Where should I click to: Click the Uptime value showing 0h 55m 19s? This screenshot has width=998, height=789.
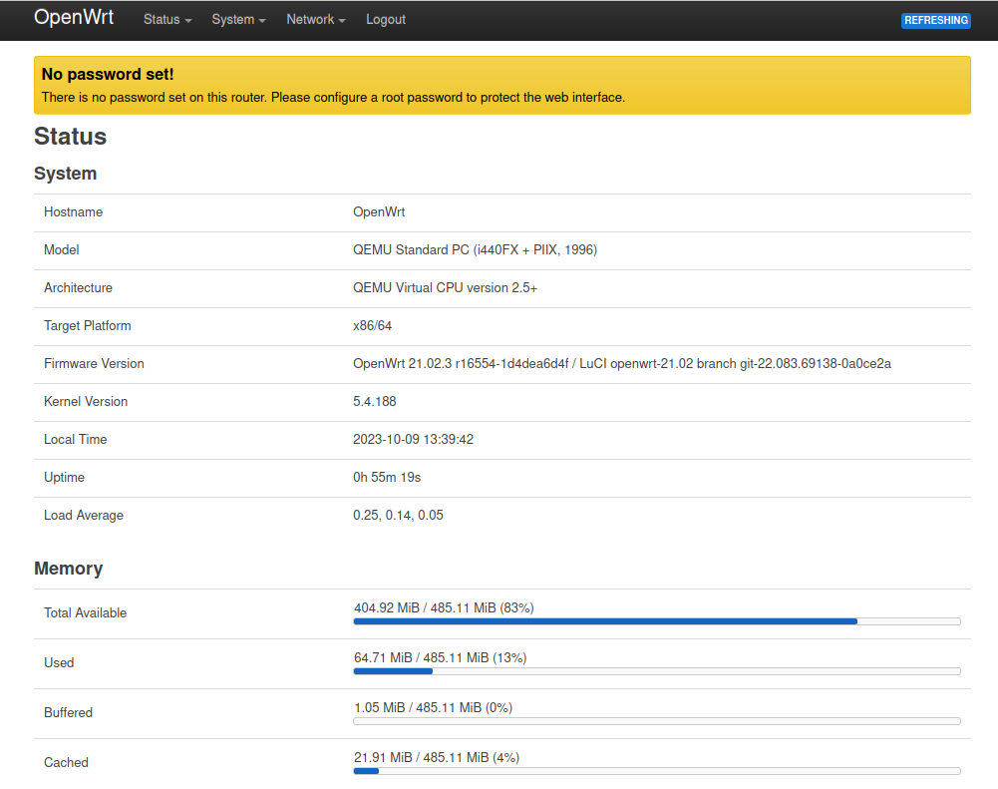pos(386,477)
